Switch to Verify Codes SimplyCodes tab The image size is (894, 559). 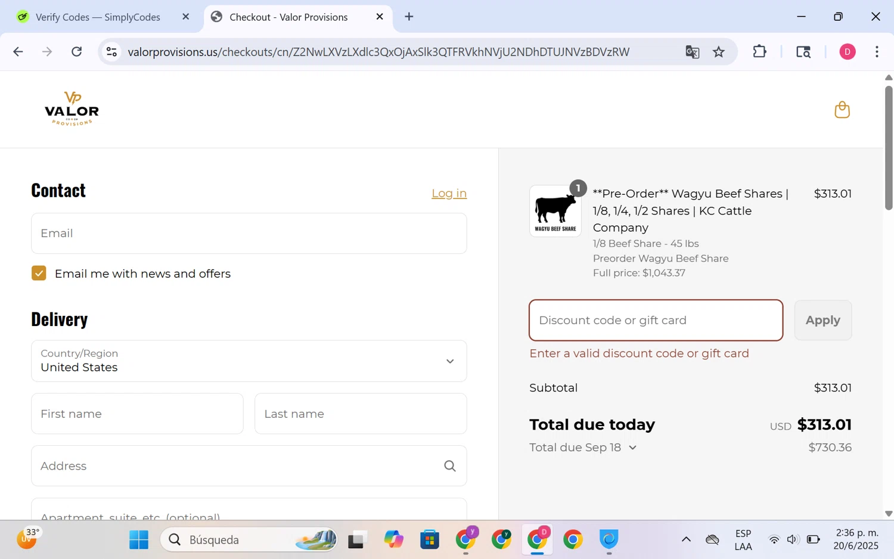(x=98, y=17)
